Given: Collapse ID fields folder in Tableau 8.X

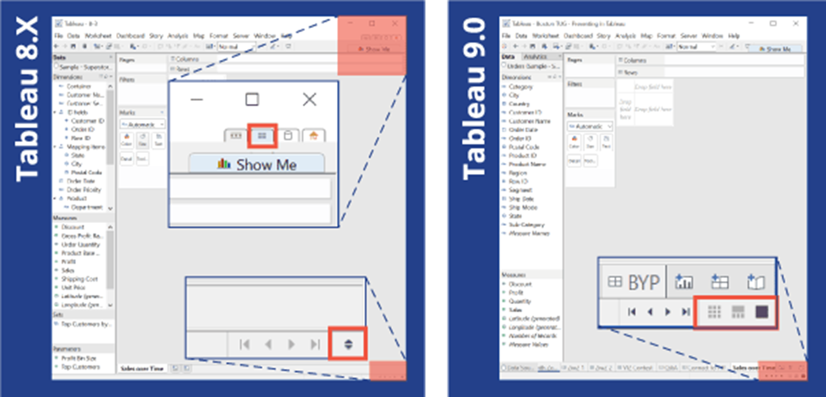Looking at the screenshot, I should tap(54, 112).
